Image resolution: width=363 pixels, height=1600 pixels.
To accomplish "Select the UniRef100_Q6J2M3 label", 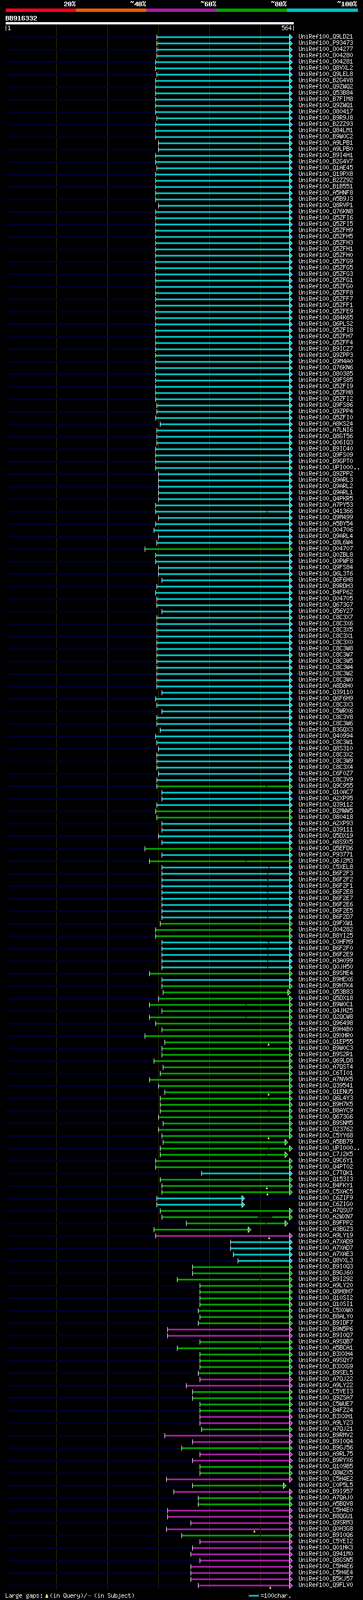I will (325, 861).
